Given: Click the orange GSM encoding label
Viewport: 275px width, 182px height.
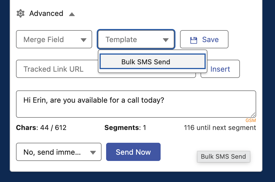Looking at the screenshot, I should 251,120.
